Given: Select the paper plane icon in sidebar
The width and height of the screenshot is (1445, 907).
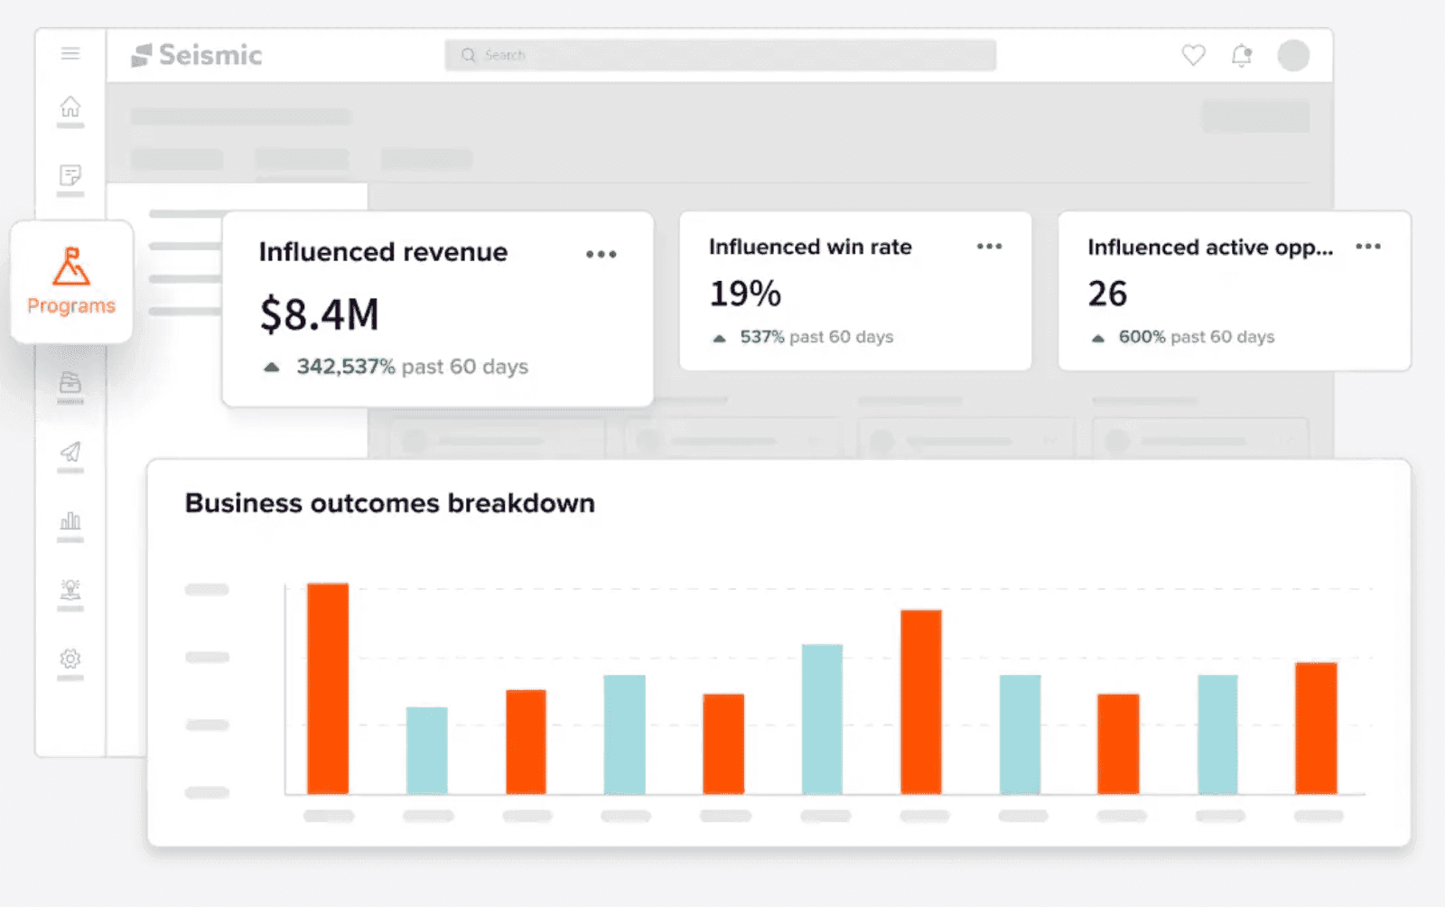Looking at the screenshot, I should [x=70, y=453].
